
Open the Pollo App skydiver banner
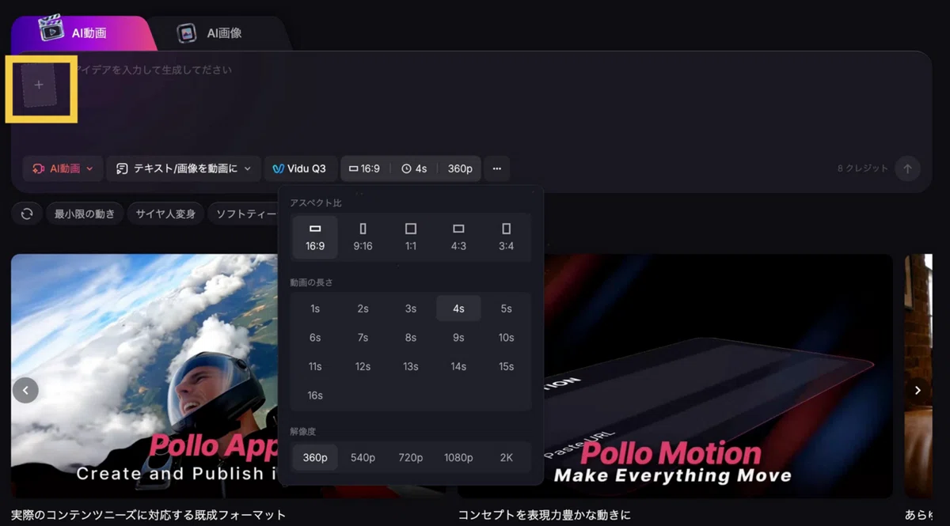[x=145, y=376]
